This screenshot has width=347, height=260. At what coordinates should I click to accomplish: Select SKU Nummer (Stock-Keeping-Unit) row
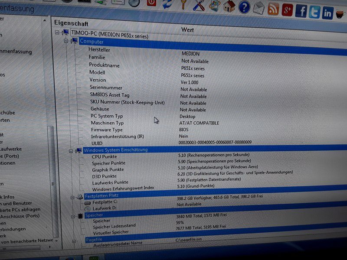click(x=128, y=102)
